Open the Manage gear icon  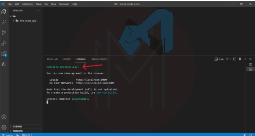coord(4,127)
